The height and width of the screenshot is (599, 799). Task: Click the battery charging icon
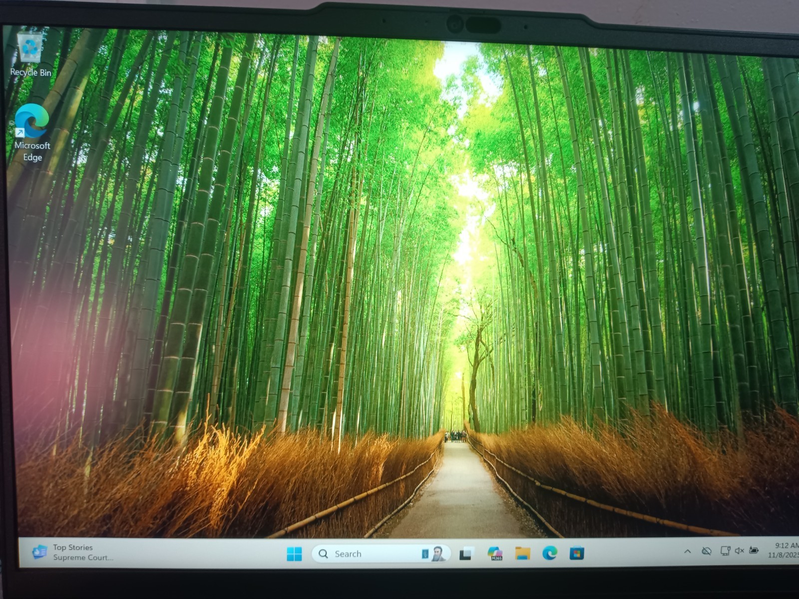754,550
